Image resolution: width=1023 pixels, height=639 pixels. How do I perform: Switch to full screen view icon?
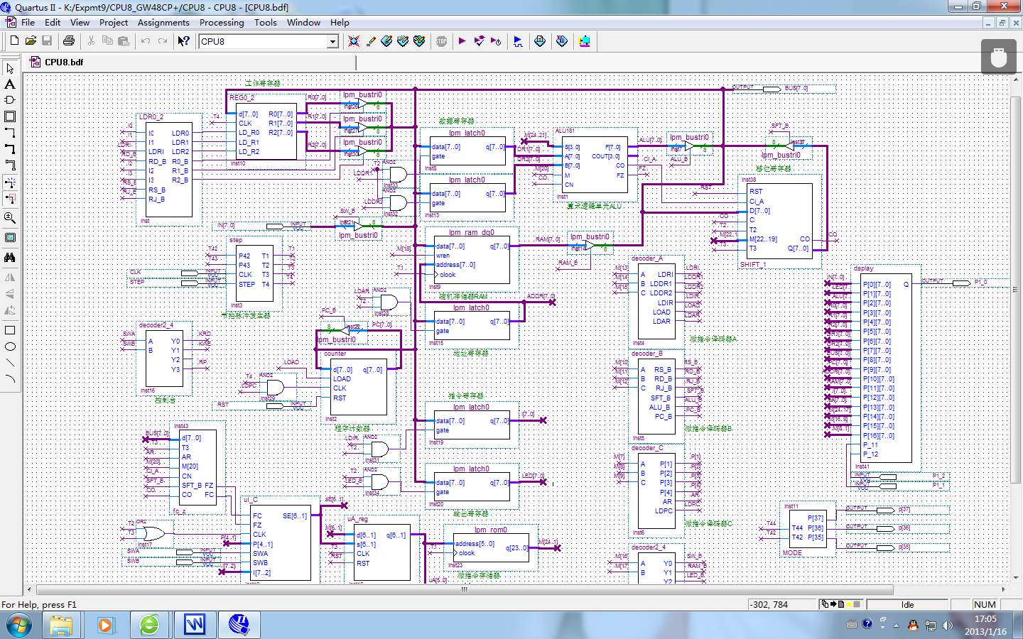pyautogui.click(x=10, y=238)
